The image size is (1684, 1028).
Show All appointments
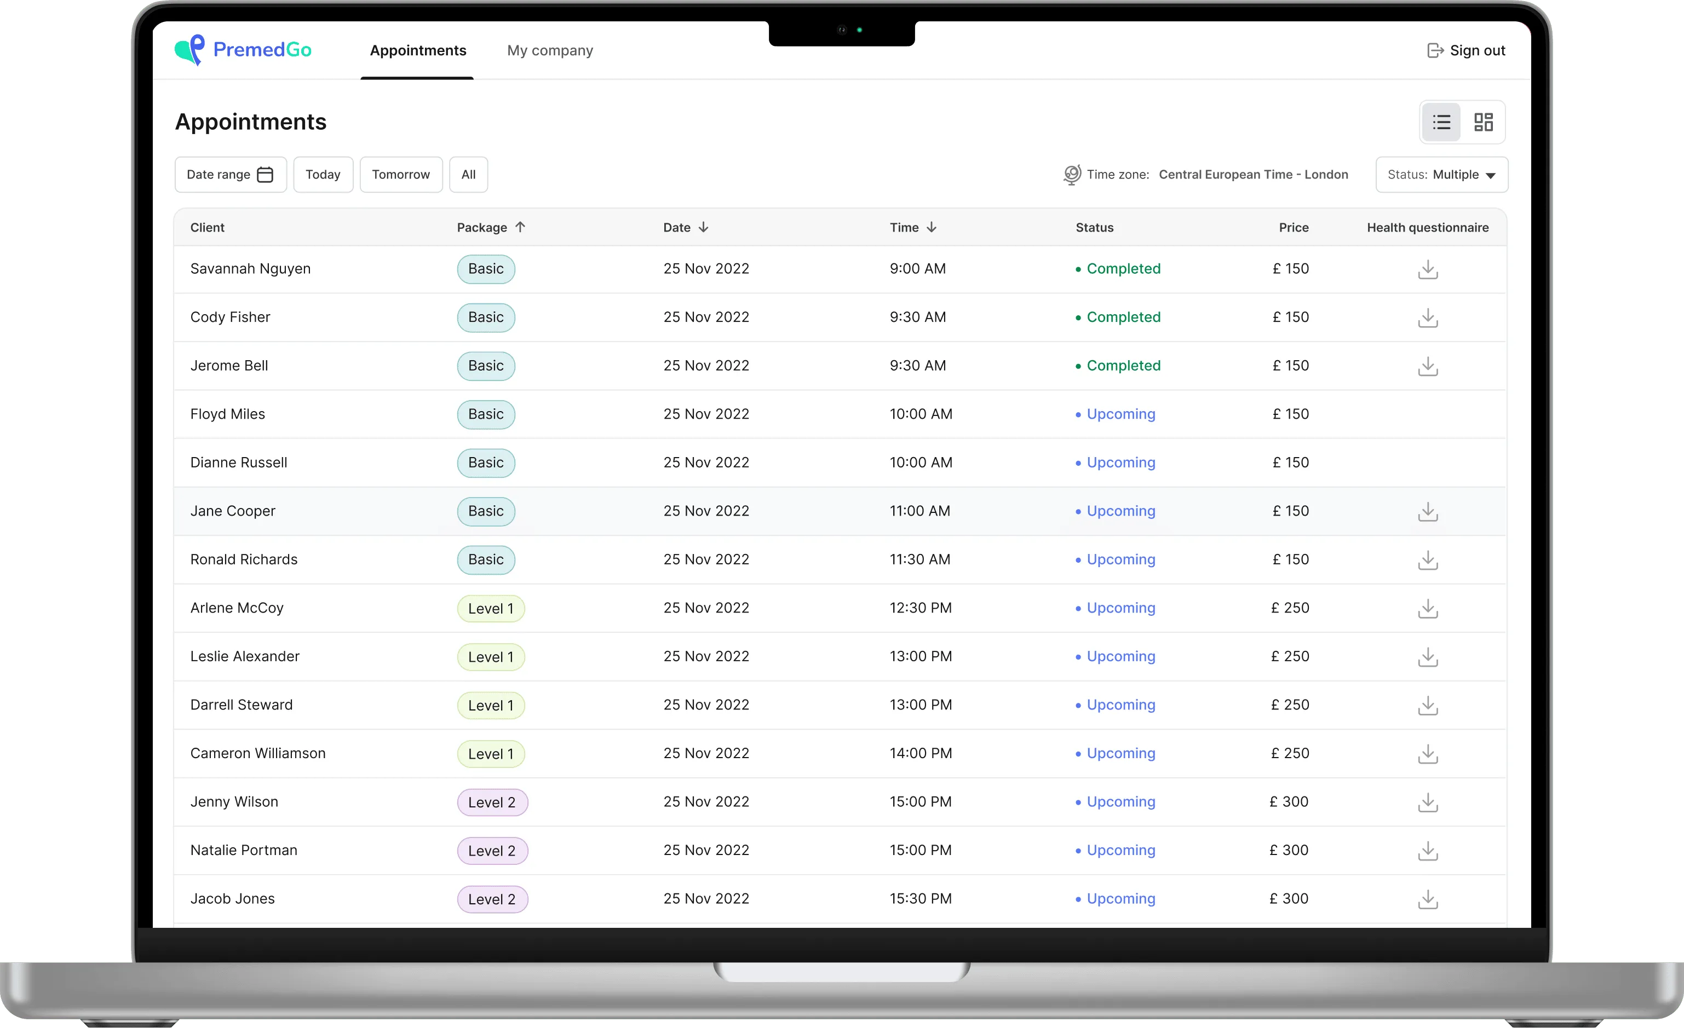468,175
